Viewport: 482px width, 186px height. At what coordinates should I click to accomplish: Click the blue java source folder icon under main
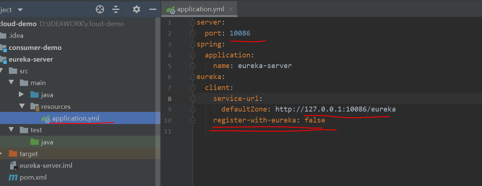(35, 95)
